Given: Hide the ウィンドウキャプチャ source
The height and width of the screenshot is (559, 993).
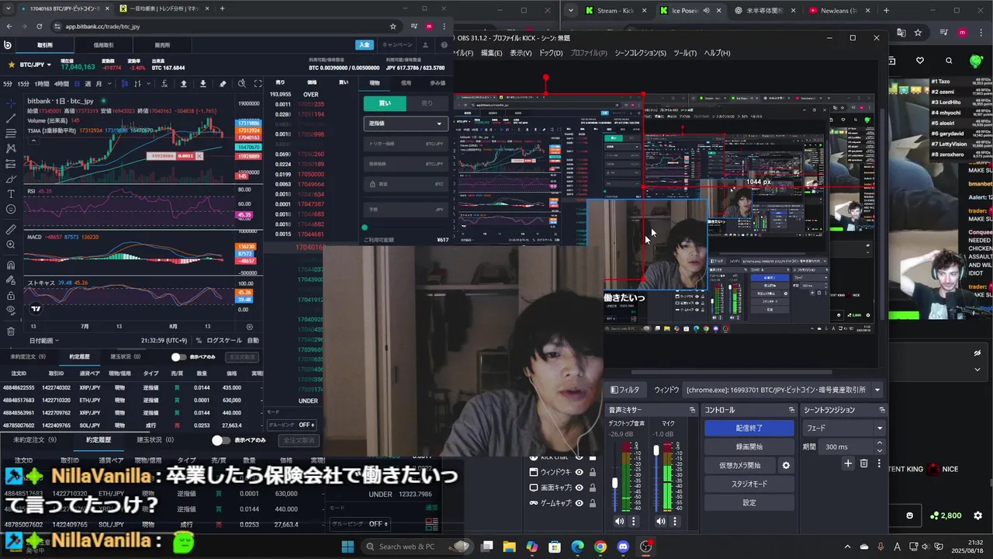Looking at the screenshot, I should point(579,472).
